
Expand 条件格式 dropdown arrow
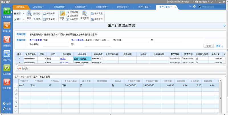[84, 20]
